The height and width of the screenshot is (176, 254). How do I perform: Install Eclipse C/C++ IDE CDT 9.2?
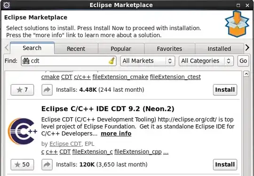coord(225,165)
